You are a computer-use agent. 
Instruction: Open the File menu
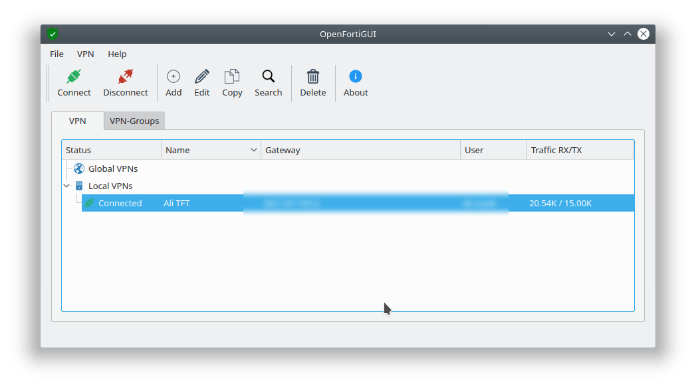click(57, 54)
